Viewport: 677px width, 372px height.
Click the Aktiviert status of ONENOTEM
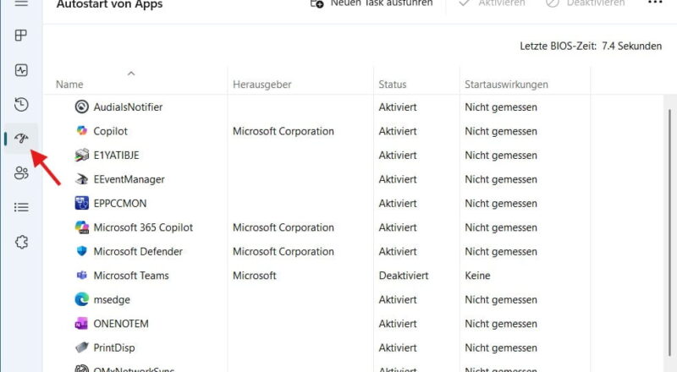point(398,324)
